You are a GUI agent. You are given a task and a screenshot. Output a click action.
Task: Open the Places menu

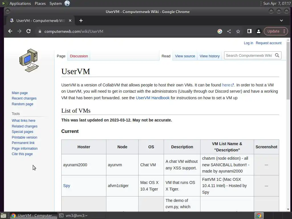click(40, 3)
